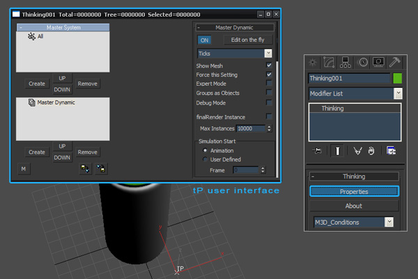Click UP under Master System list

62,78
